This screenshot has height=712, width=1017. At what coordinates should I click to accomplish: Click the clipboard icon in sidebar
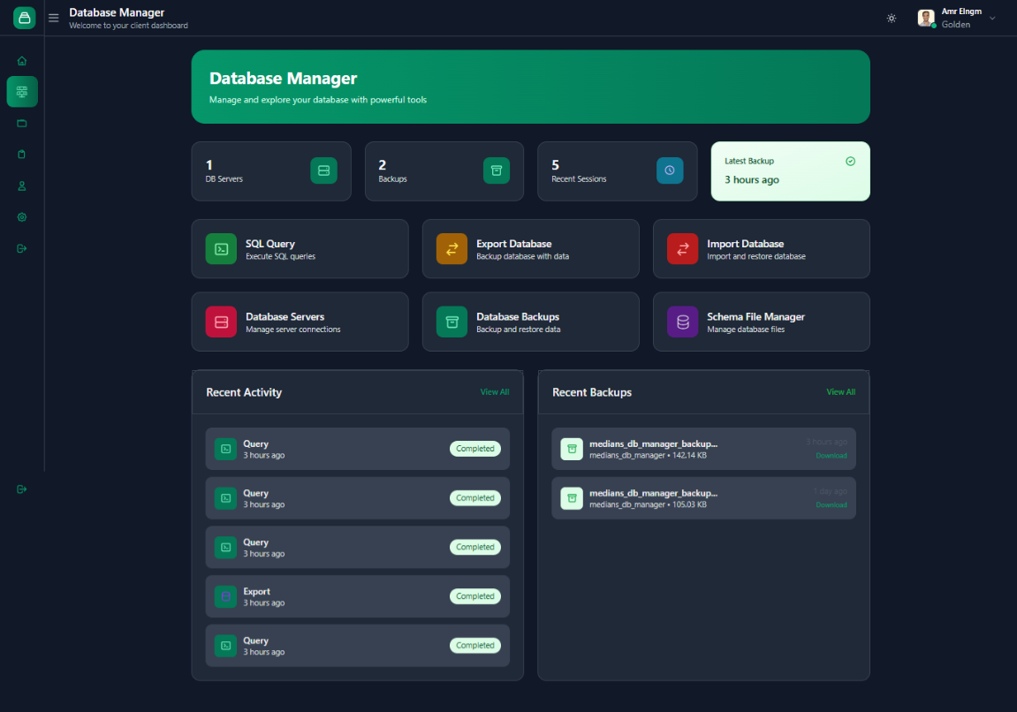22,155
